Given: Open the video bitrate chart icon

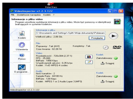Looking at the screenshot, I should [x=89, y=57].
